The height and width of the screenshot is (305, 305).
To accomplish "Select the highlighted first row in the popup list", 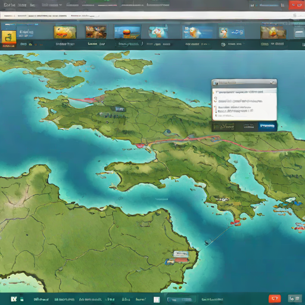I will point(244,92).
